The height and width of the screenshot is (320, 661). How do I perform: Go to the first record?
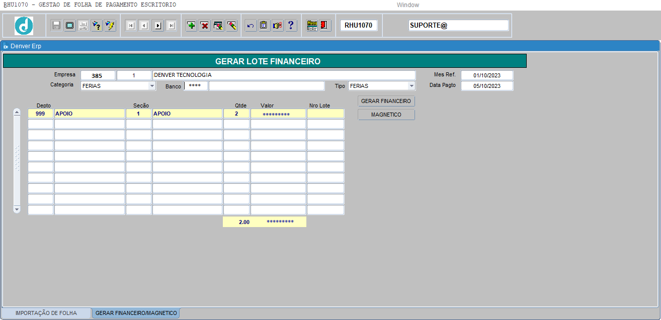coord(131,26)
